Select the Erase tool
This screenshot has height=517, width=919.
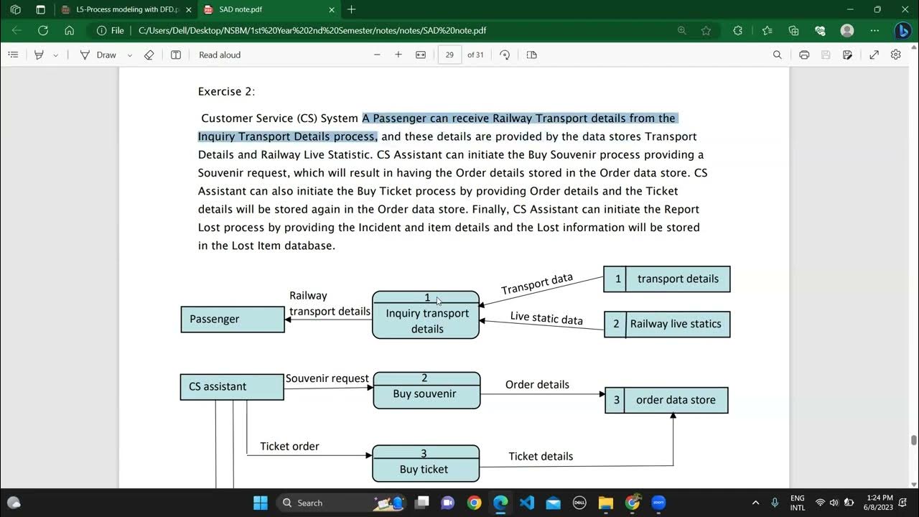[x=149, y=55]
